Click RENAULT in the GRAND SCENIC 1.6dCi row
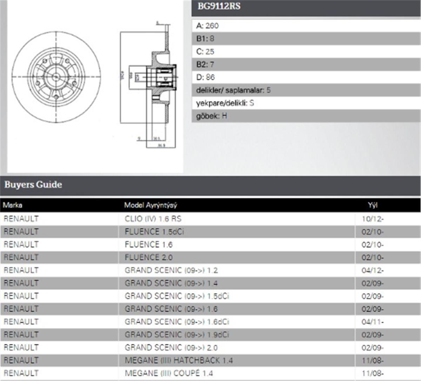421x381 pixels. [21, 322]
